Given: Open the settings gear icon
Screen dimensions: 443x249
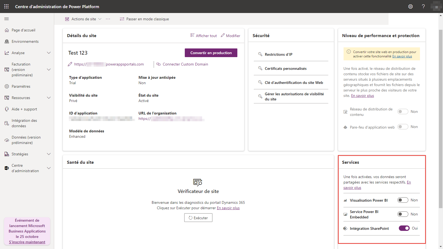Looking at the screenshot, I should (x=410, y=6).
